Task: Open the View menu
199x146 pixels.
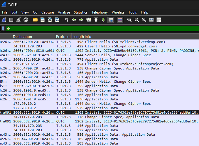Action: (25, 12)
